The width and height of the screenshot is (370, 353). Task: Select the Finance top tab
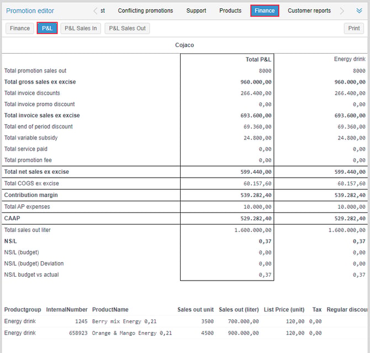tap(265, 11)
